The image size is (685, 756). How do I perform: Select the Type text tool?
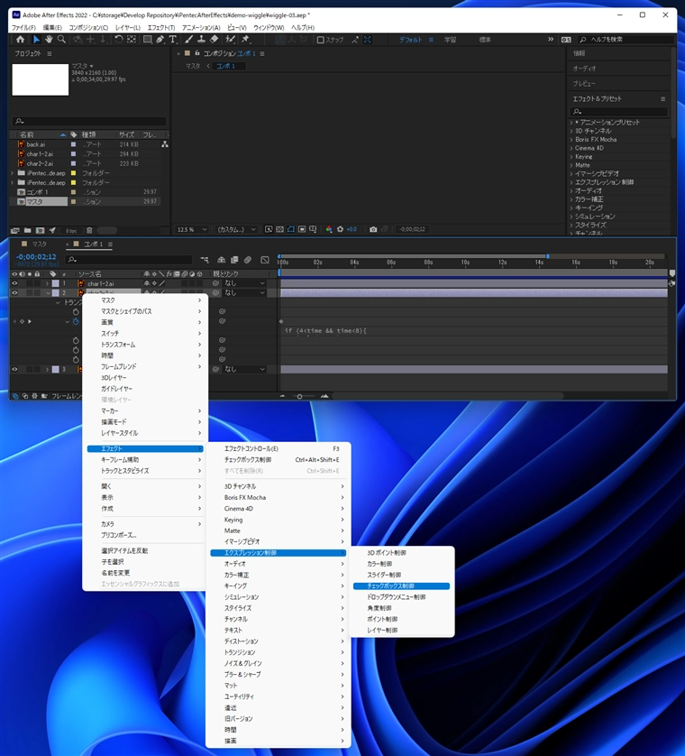pyautogui.click(x=172, y=40)
